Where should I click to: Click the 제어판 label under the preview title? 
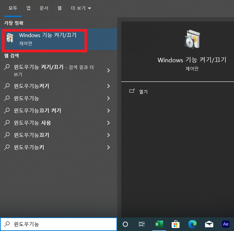click(192, 69)
